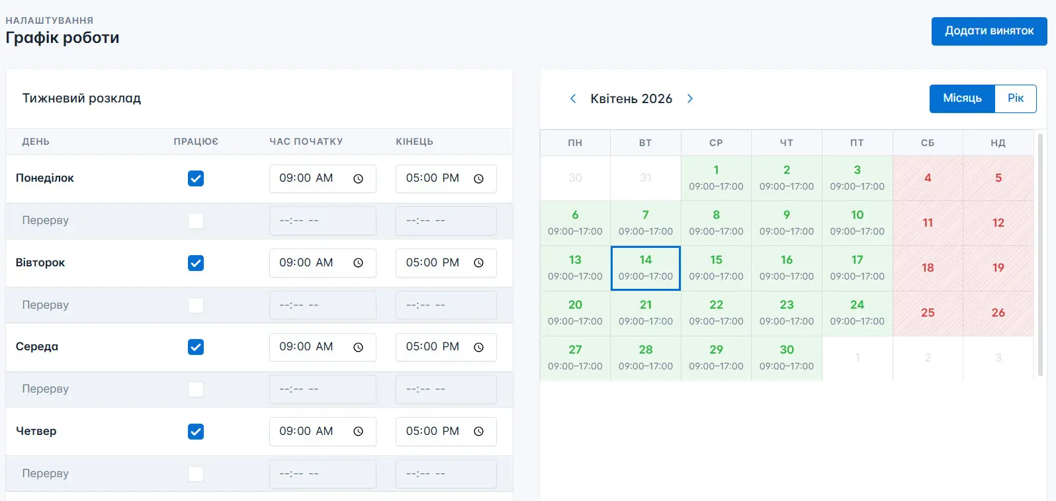Viewport: 1056px width, 501px height.
Task: Click clock icon in Wednesday start time
Action: (x=358, y=347)
